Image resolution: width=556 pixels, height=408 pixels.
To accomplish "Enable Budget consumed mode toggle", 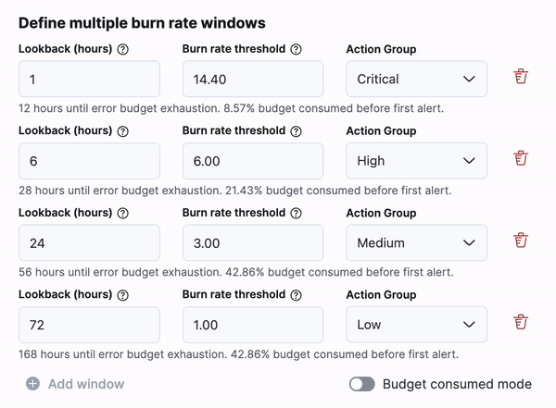I will click(x=362, y=384).
